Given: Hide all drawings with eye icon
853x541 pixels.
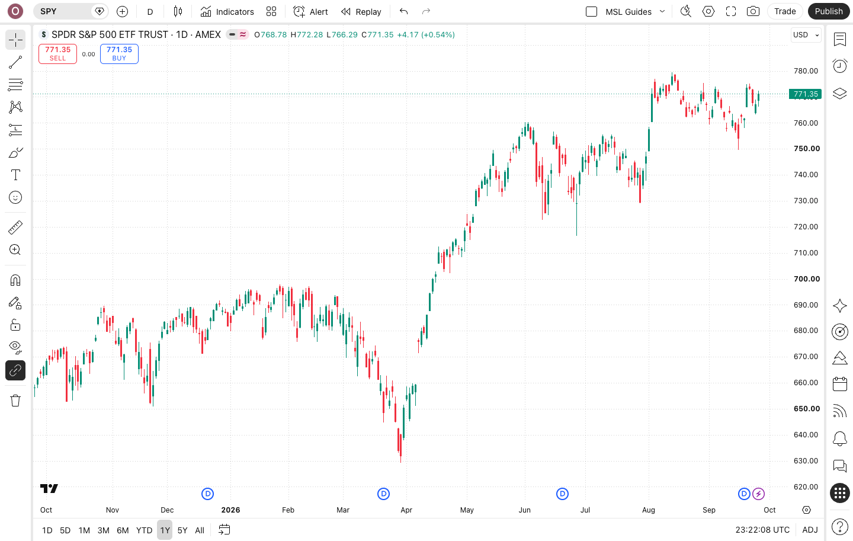Looking at the screenshot, I should click(x=15, y=348).
